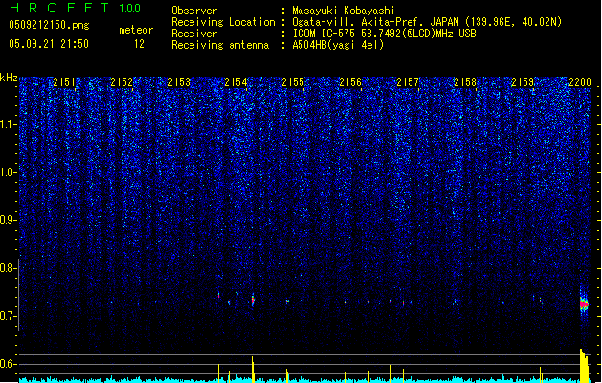Click the 'meteor' count label
602x383 pixels.
136,30
